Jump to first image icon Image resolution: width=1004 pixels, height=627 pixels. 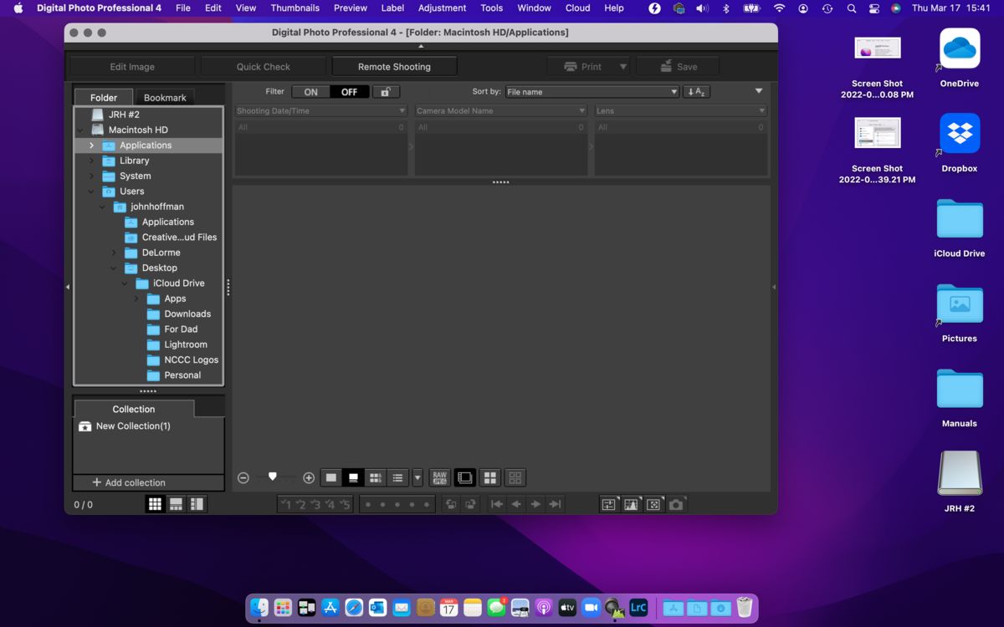click(497, 504)
